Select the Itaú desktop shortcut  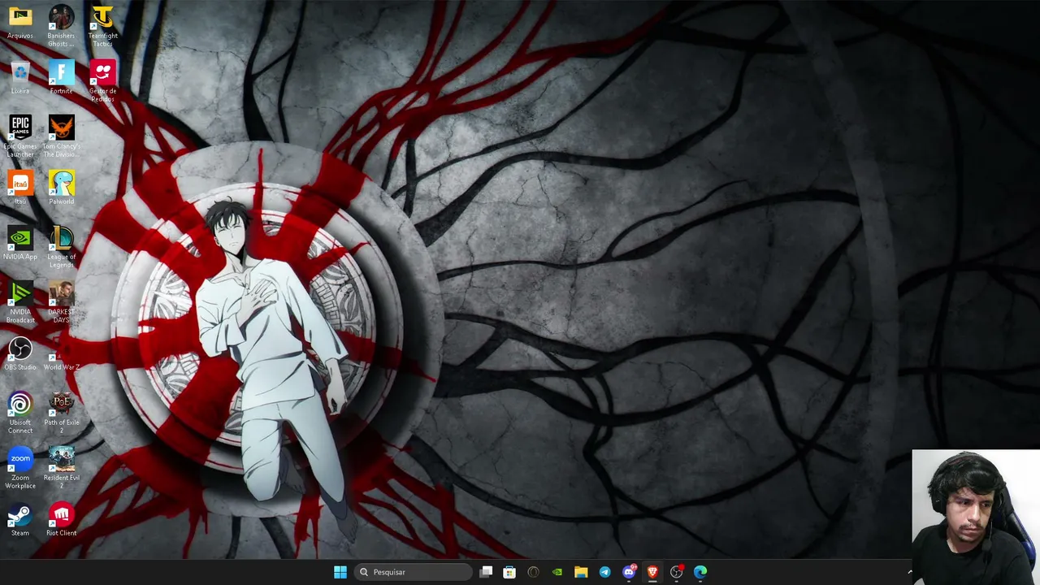[x=20, y=188]
